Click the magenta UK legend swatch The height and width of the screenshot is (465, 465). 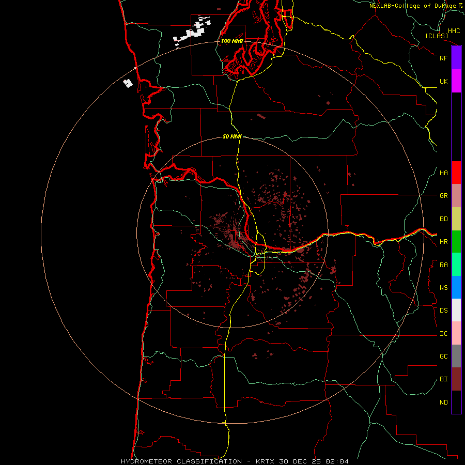[x=456, y=81]
